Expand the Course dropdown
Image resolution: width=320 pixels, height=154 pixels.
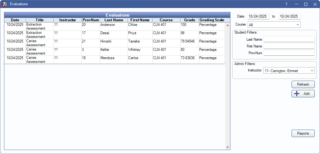[274, 25]
